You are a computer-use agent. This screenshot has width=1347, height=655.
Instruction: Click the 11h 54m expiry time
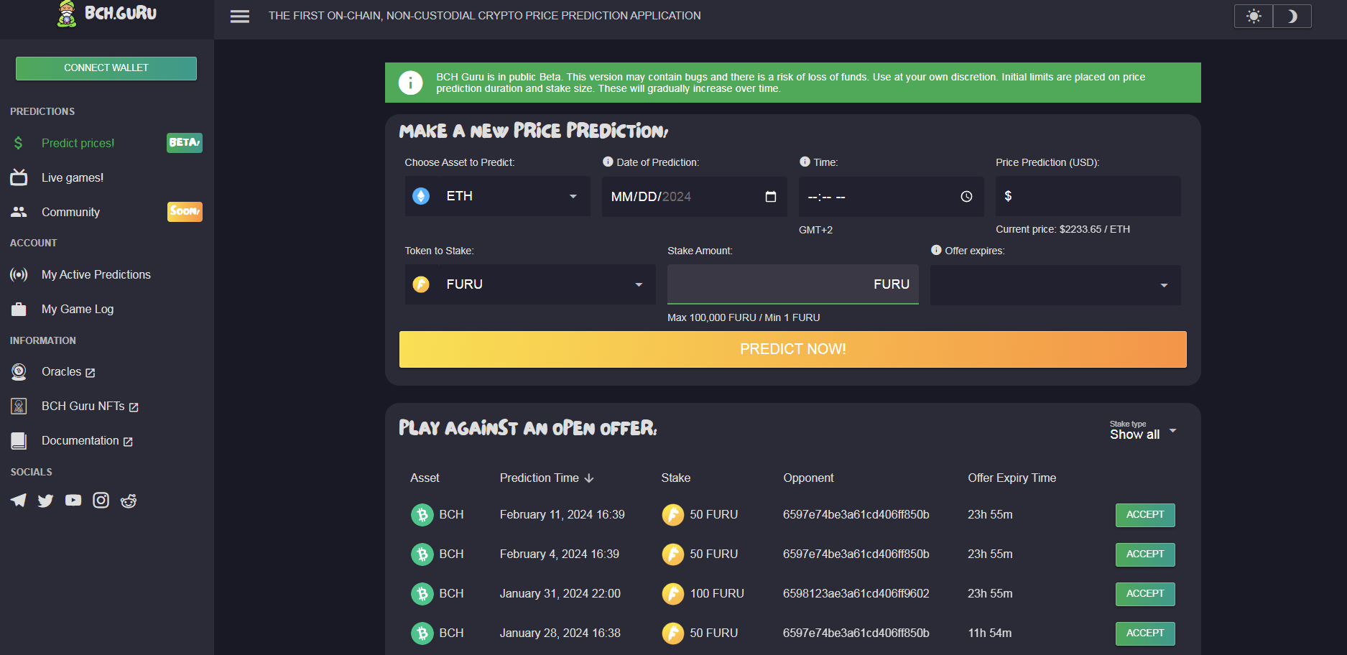point(989,633)
